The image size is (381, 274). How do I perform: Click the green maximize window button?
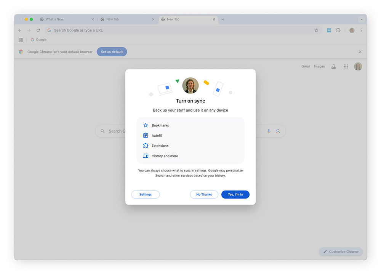[x=31, y=19]
